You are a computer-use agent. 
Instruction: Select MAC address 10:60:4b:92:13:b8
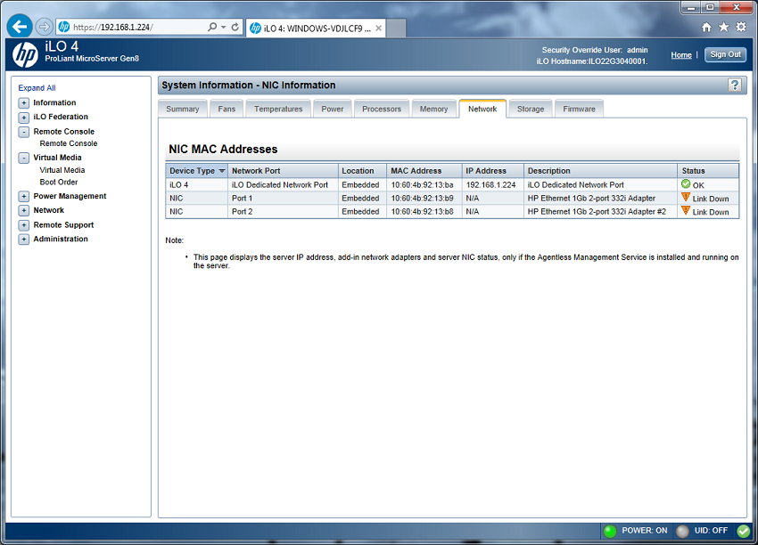point(422,211)
